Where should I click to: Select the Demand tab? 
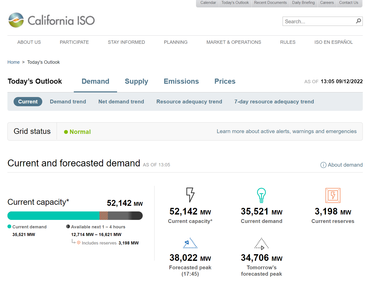click(x=95, y=81)
